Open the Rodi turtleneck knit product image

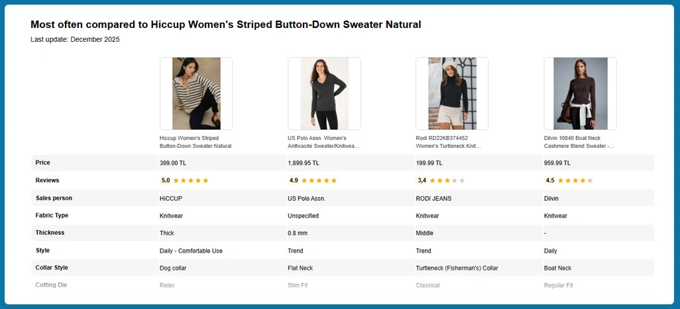click(x=452, y=93)
